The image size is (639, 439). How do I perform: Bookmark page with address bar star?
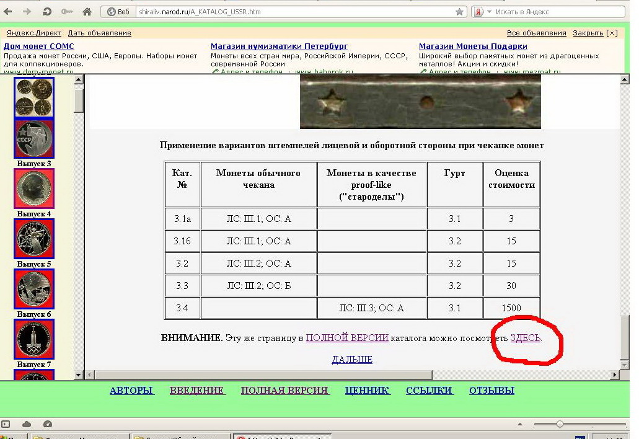[x=459, y=12]
